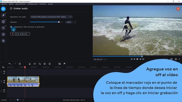Jump to the end of the clip

143,59
